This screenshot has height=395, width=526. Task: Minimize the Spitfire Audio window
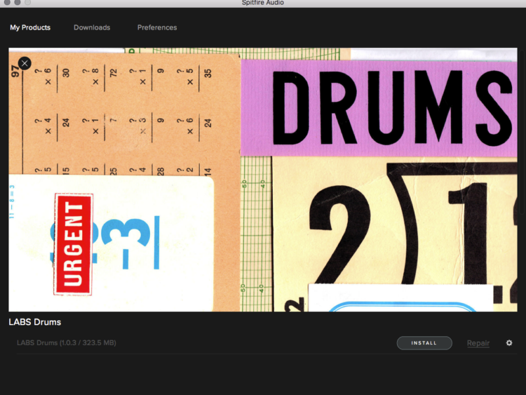tap(17, 3)
